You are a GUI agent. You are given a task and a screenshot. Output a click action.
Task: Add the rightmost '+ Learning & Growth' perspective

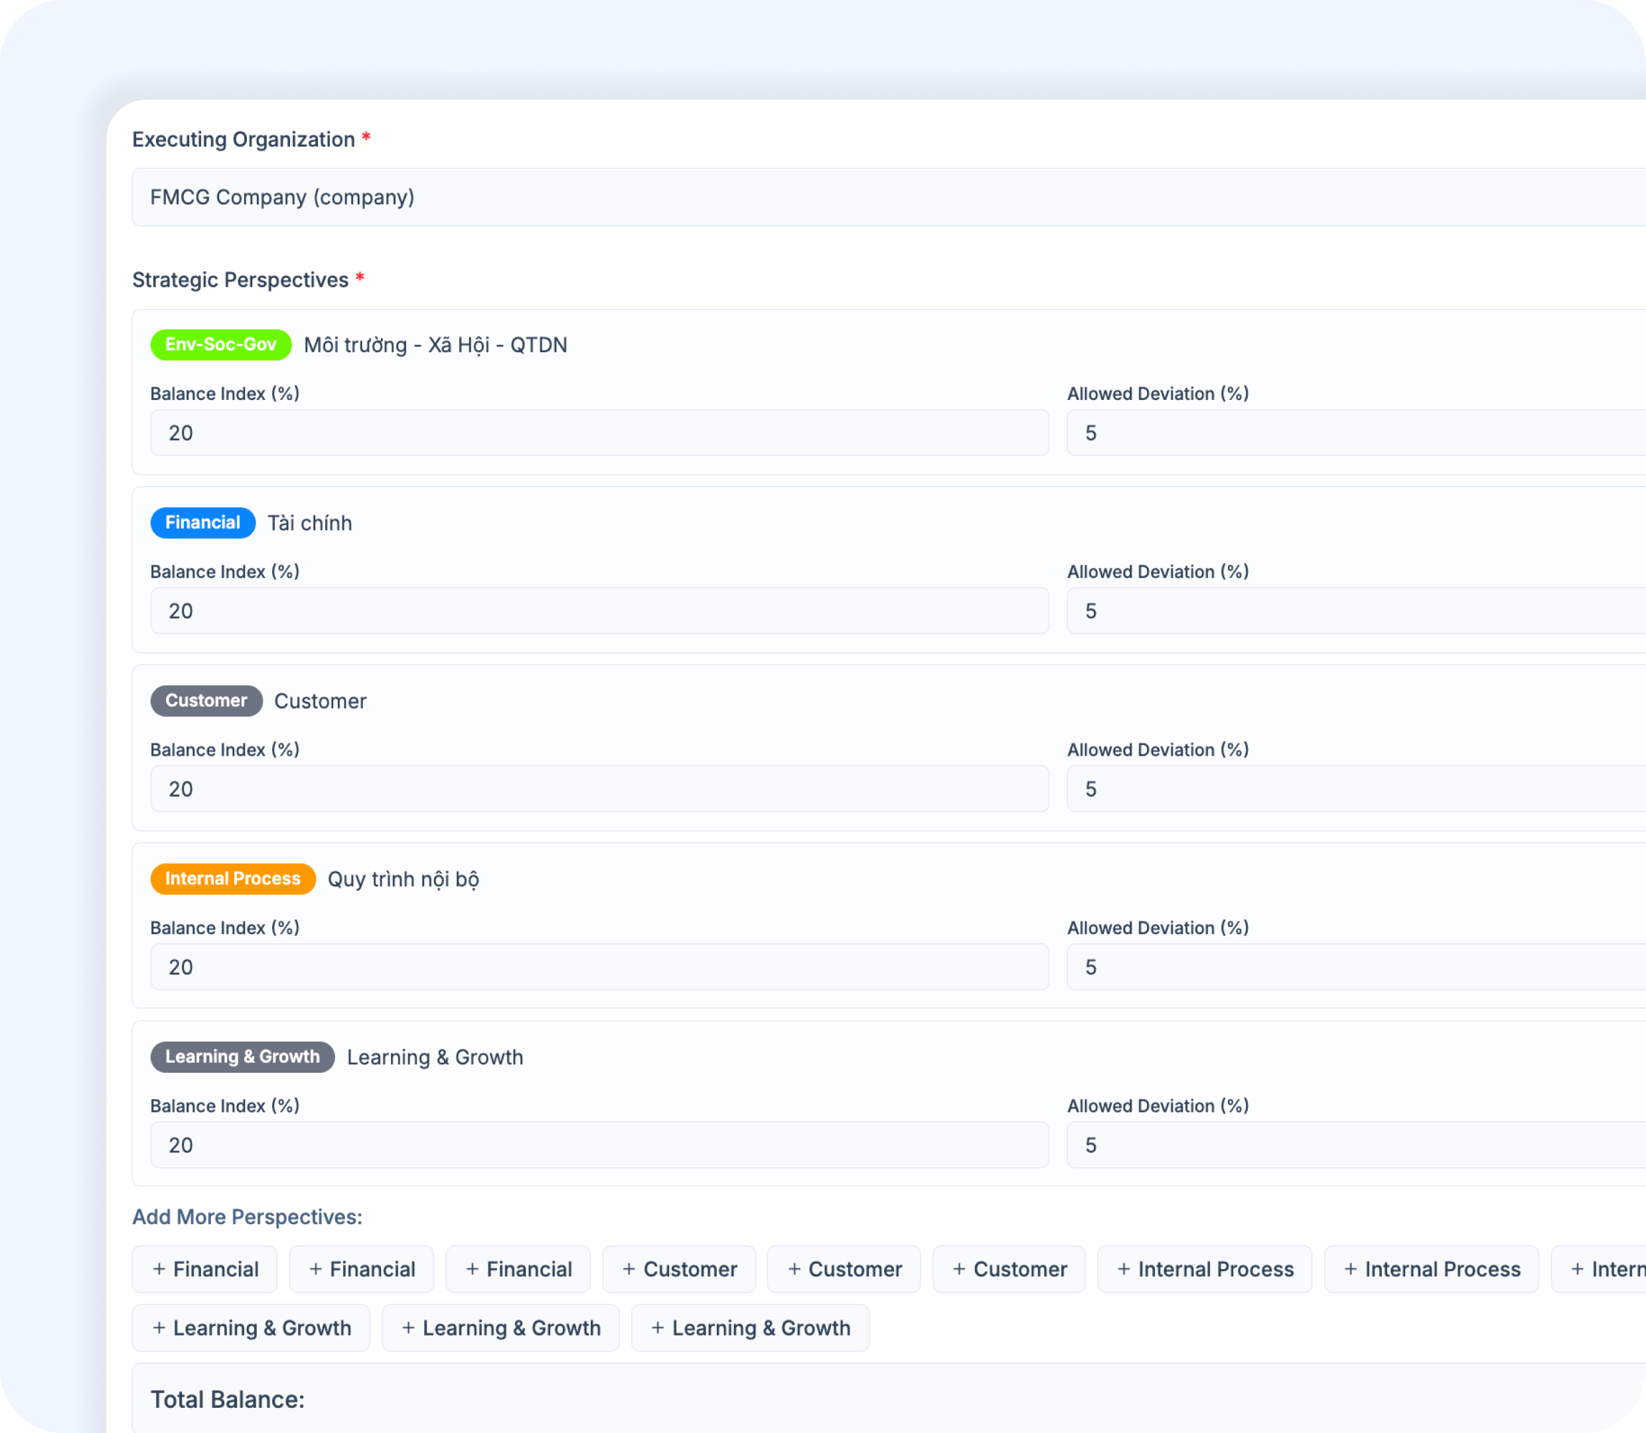tap(749, 1328)
